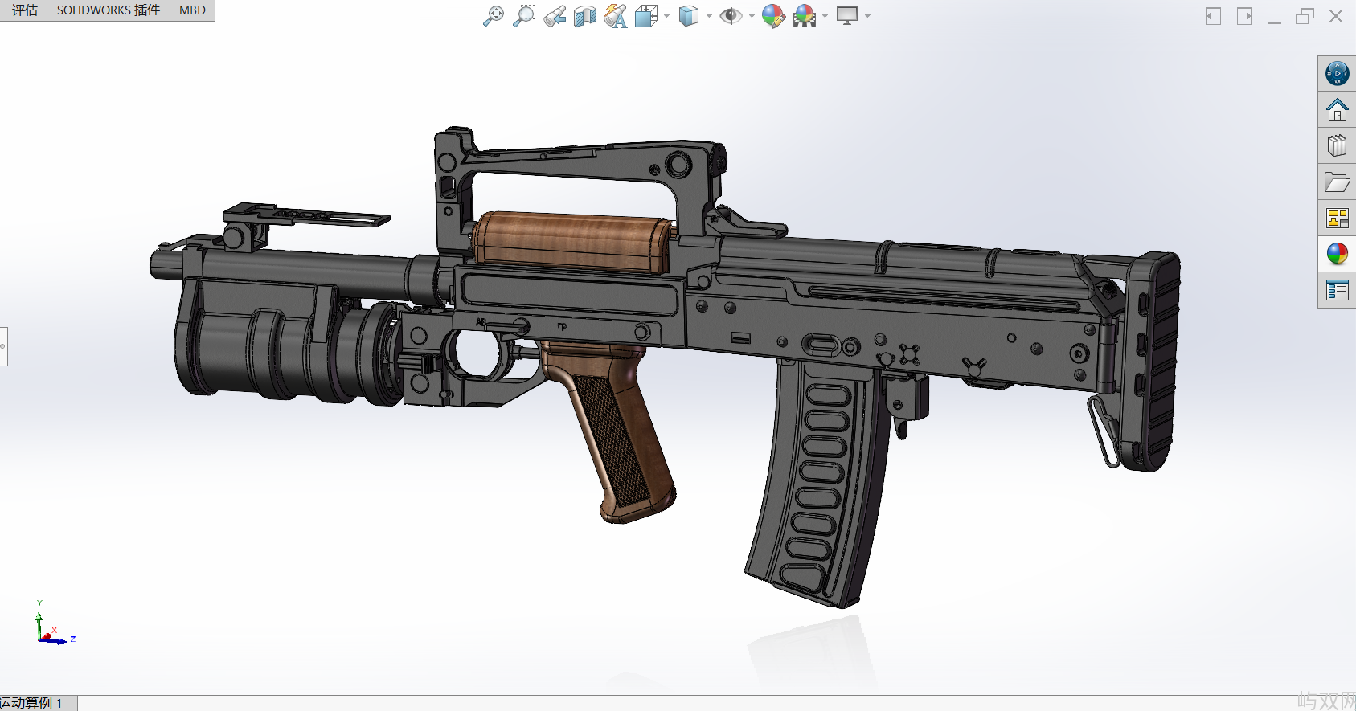The width and height of the screenshot is (1356, 711).
Task: Click the Display Style icon
Action: coord(689,15)
